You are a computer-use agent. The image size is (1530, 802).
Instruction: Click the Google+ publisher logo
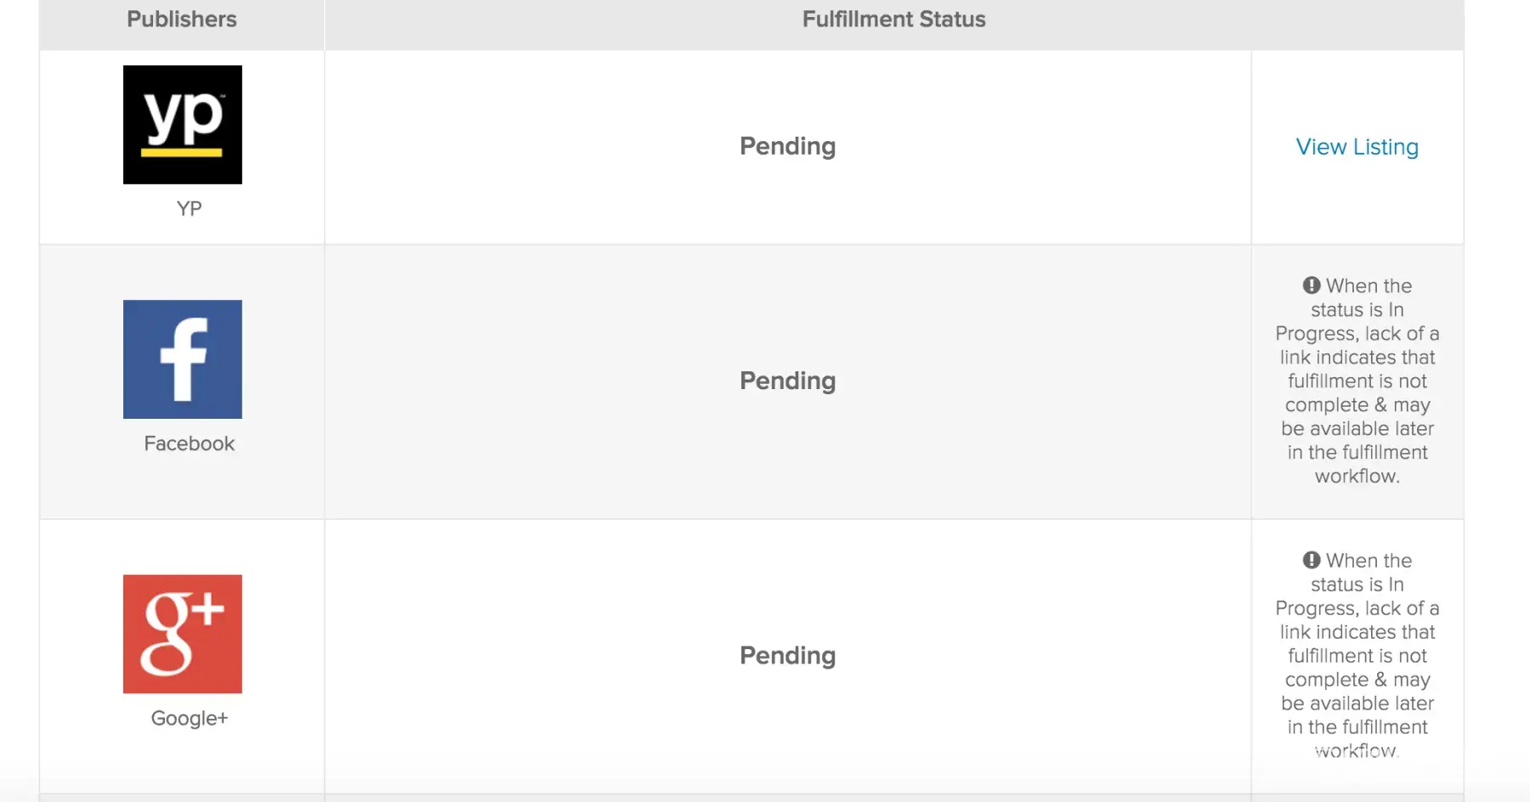coord(183,634)
